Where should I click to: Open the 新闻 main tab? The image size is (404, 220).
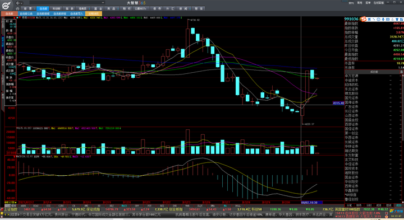tap(183, 8)
